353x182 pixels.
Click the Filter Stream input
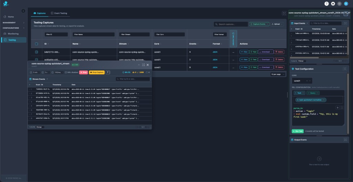click(x=134, y=34)
